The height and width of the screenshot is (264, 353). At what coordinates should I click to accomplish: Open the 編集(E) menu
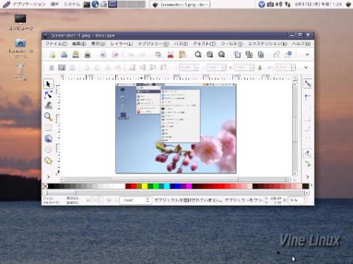tap(79, 44)
